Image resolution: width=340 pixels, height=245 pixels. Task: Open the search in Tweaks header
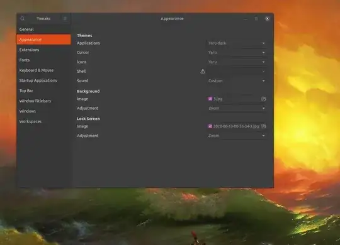tap(22, 19)
